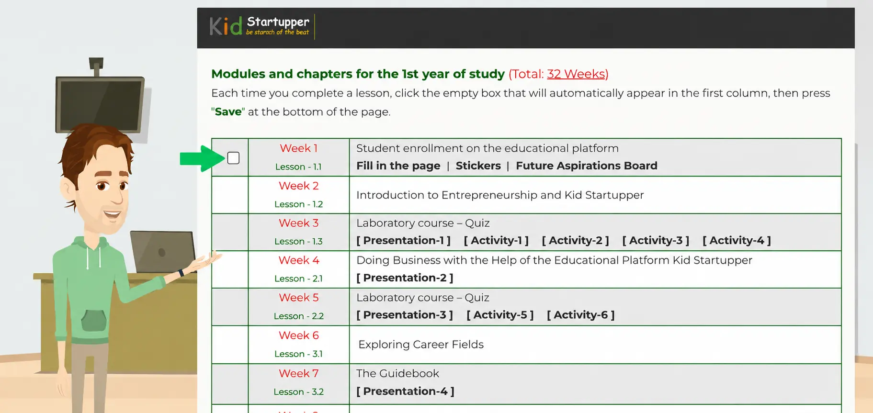Select The Guidebook text
Image resolution: width=873 pixels, height=413 pixels.
397,373
